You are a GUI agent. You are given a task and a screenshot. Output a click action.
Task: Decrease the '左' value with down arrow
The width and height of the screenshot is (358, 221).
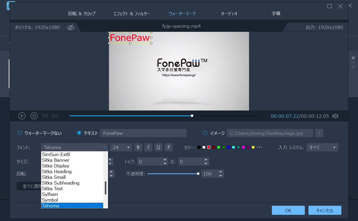click(206, 164)
